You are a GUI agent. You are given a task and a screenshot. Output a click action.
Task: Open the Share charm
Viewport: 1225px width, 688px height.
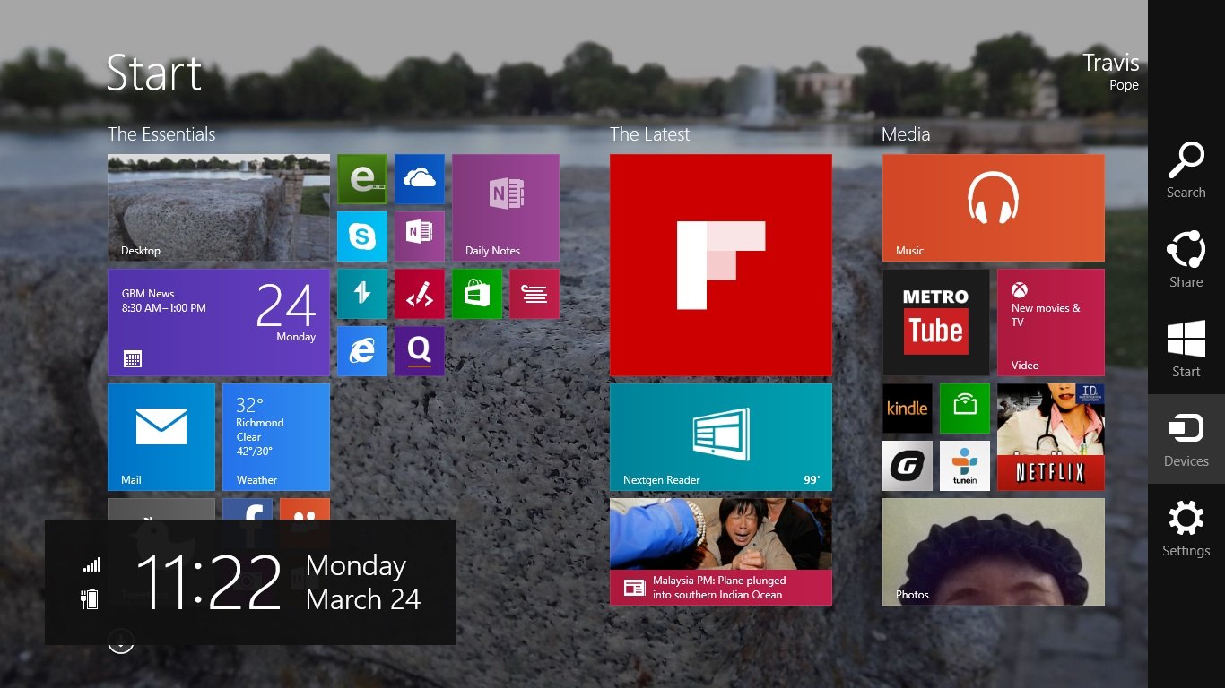tap(1186, 260)
